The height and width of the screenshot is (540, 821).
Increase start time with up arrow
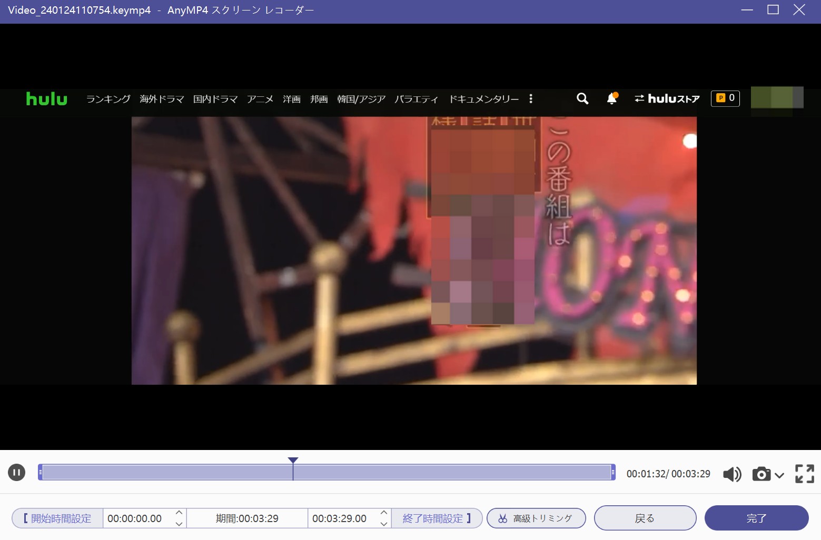(179, 513)
